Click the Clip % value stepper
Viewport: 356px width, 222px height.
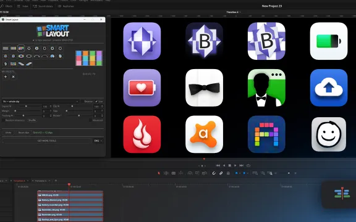point(102,106)
